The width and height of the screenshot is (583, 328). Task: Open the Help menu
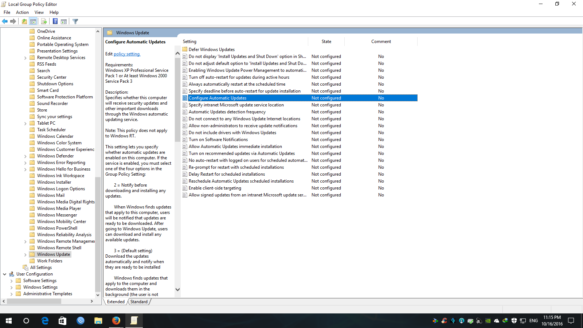(54, 12)
